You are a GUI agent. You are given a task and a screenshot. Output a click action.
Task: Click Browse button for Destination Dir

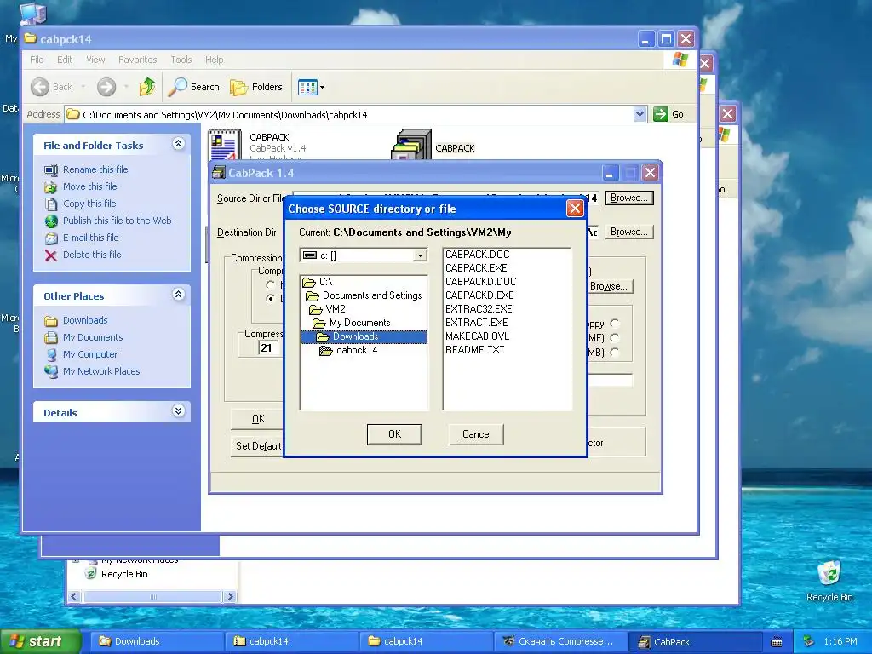tap(629, 232)
